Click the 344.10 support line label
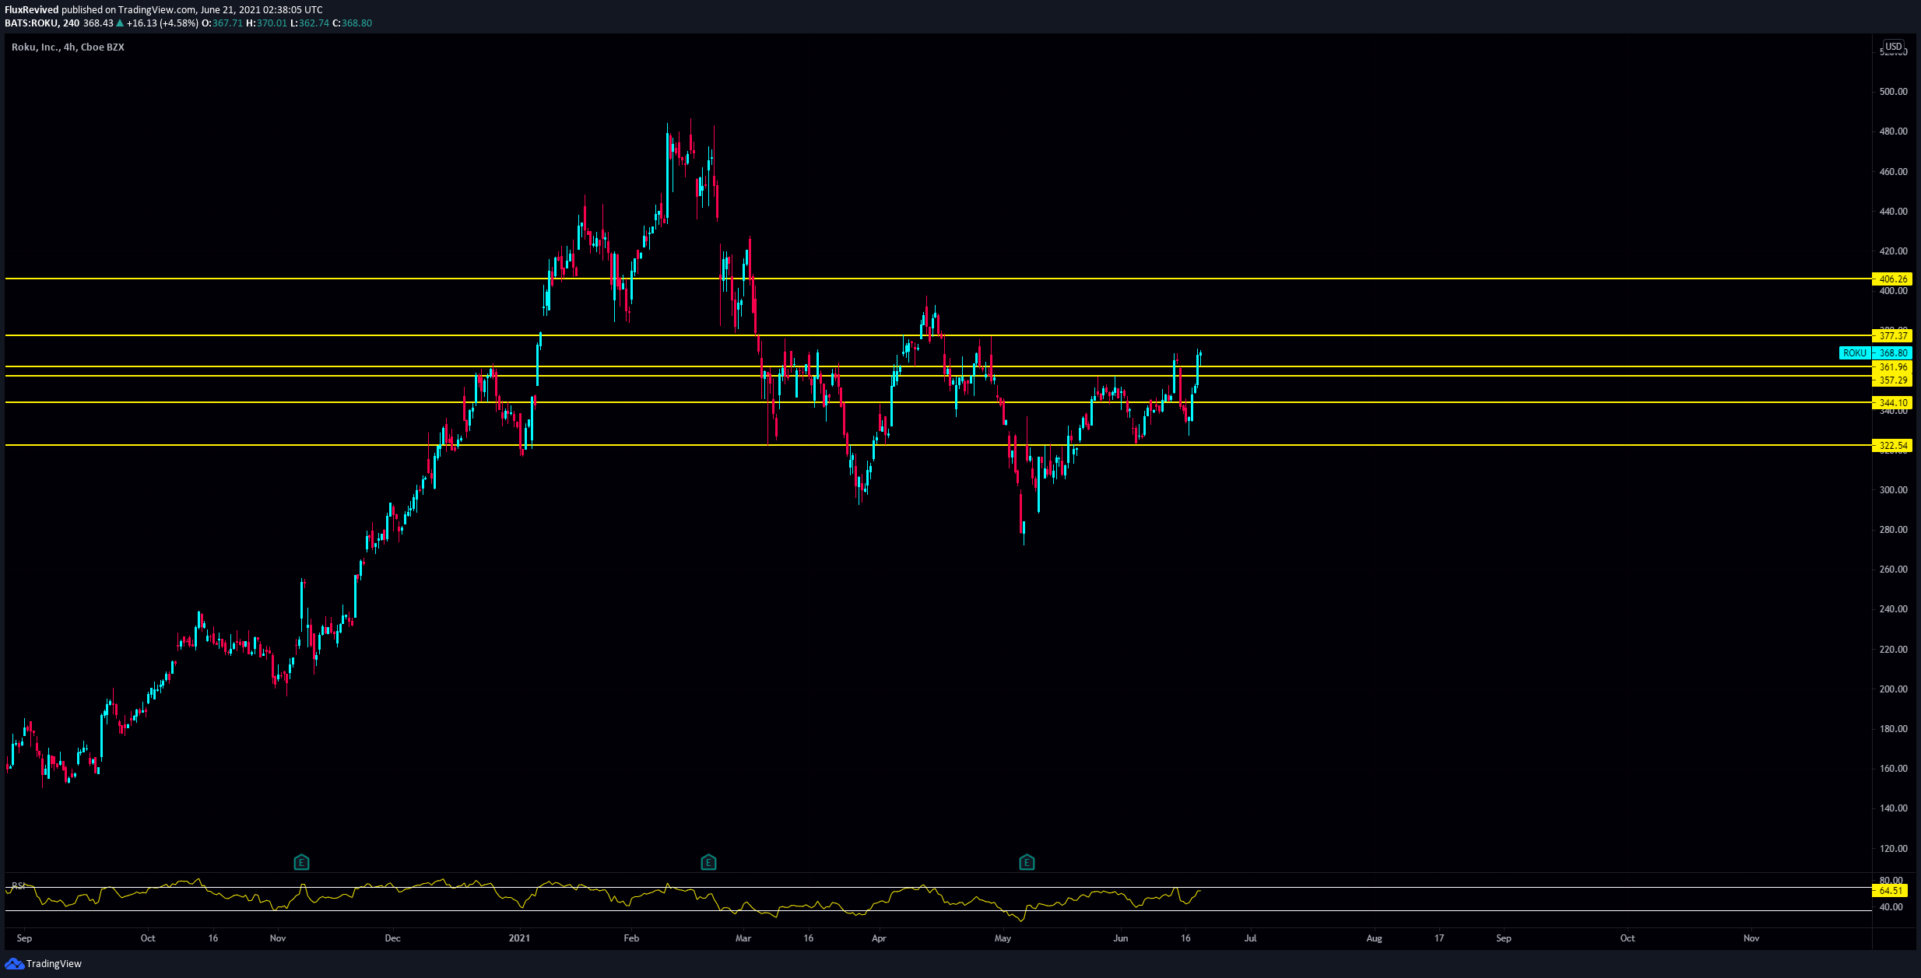Image resolution: width=1921 pixels, height=978 pixels. click(1892, 403)
